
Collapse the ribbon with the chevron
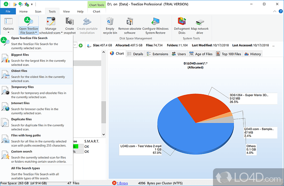coord(274,11)
